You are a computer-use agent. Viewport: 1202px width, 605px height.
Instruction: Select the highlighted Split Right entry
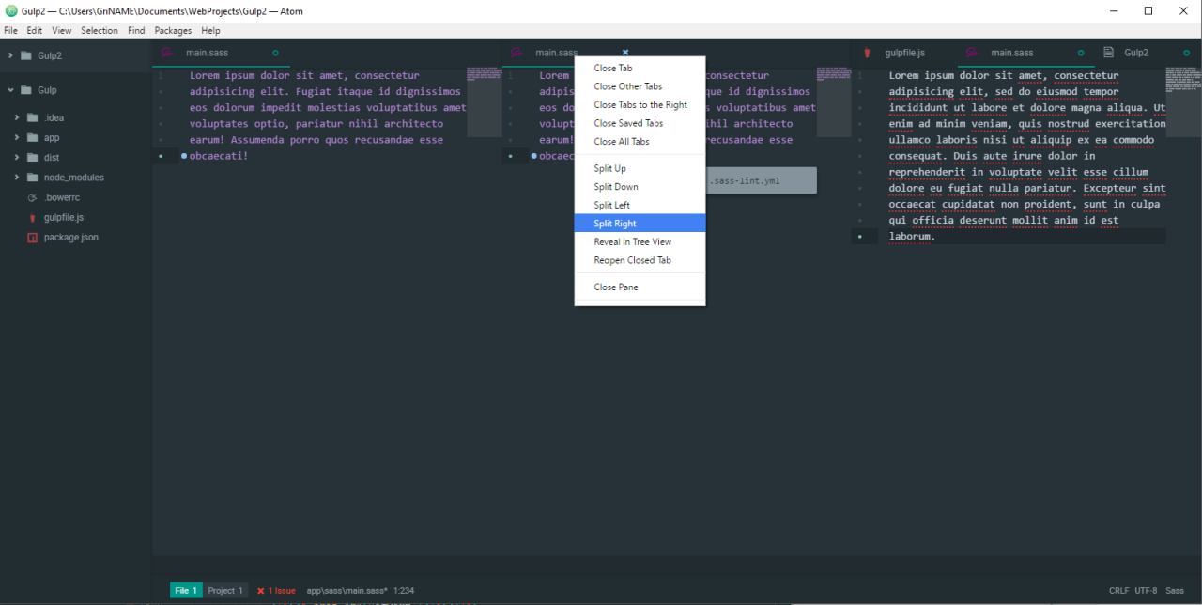click(640, 224)
